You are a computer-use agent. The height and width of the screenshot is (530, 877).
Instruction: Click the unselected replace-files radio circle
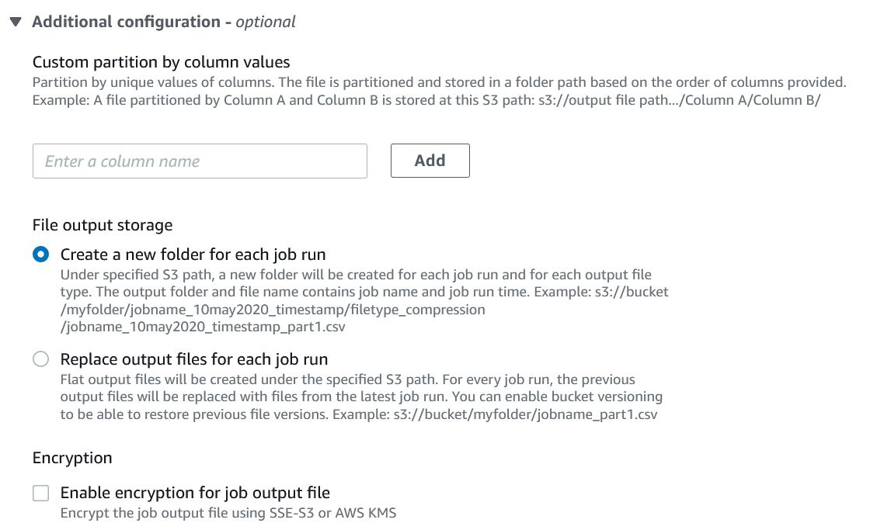40,359
